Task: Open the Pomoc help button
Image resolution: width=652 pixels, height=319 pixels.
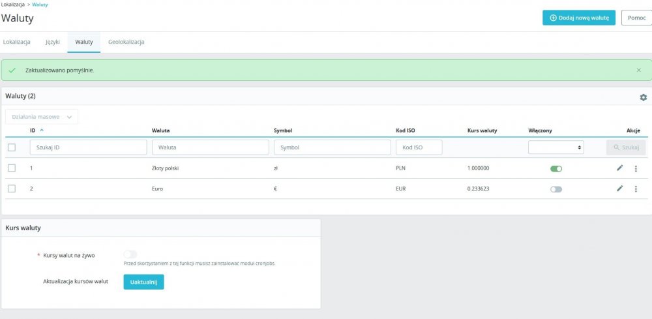Action: tap(636, 18)
